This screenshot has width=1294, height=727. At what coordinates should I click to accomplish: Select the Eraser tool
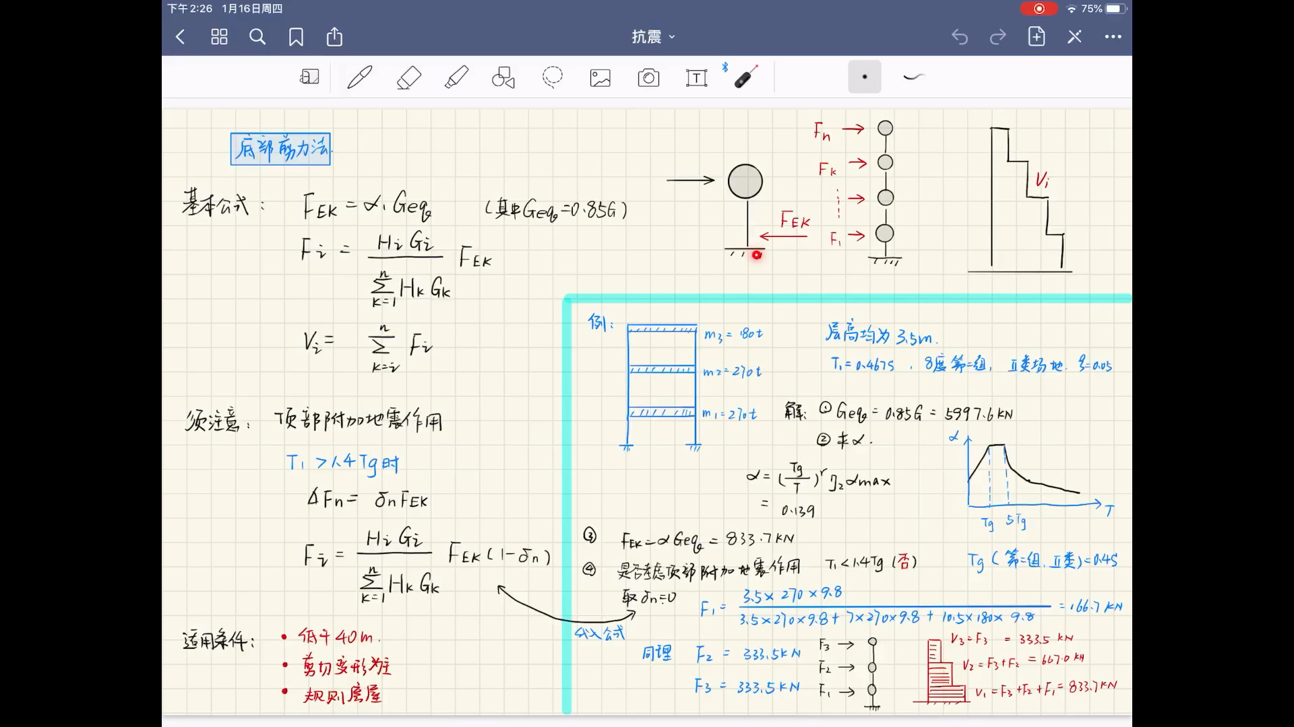[408, 77]
